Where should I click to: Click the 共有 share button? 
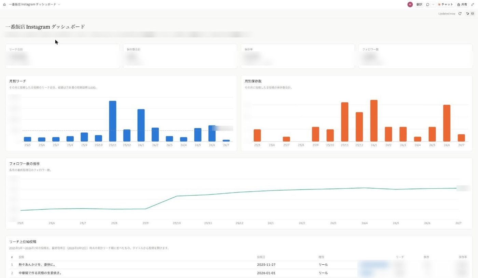[x=462, y=4]
